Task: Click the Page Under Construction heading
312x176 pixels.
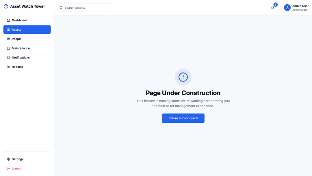Action: coord(183,93)
